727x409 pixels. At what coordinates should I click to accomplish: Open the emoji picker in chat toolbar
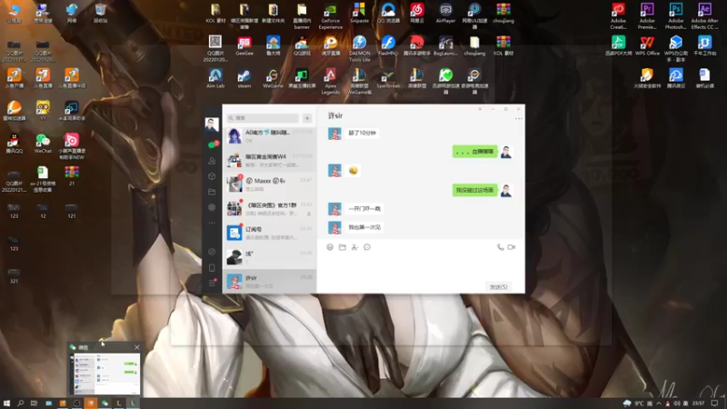pos(330,247)
